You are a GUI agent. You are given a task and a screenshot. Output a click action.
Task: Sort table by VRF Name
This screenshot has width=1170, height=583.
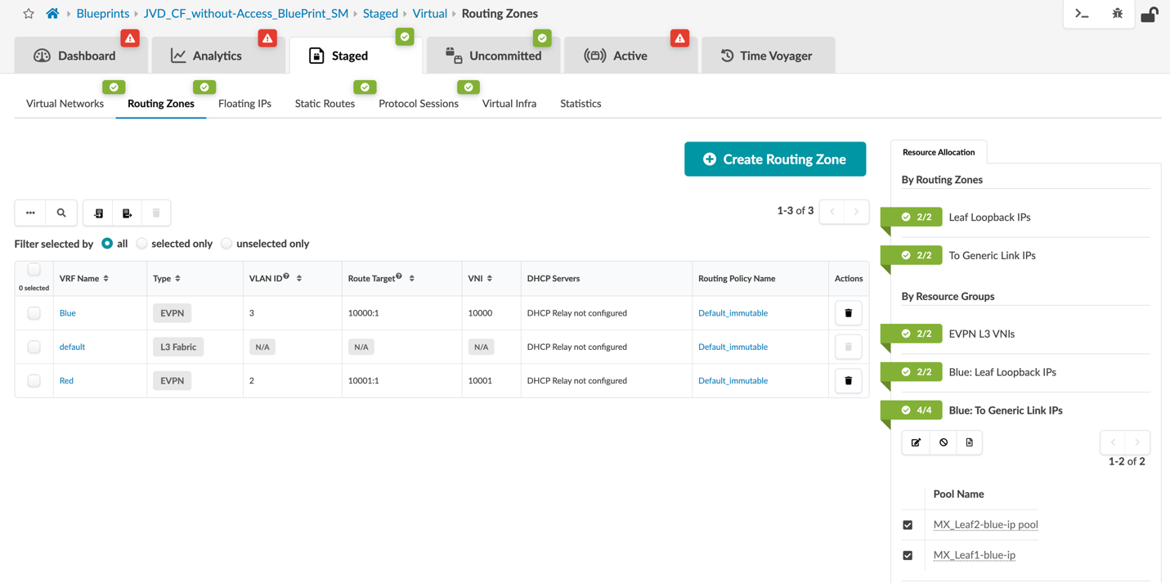tap(105, 279)
